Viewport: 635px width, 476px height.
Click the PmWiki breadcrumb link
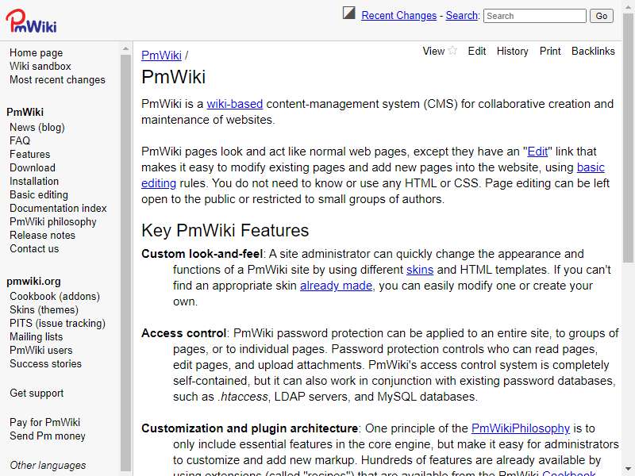pyautogui.click(x=161, y=55)
